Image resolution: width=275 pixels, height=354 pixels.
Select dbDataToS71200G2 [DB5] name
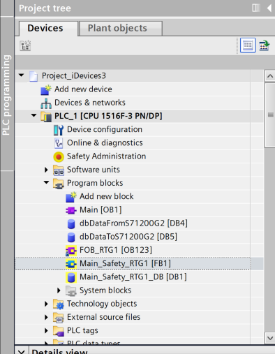point(128,237)
